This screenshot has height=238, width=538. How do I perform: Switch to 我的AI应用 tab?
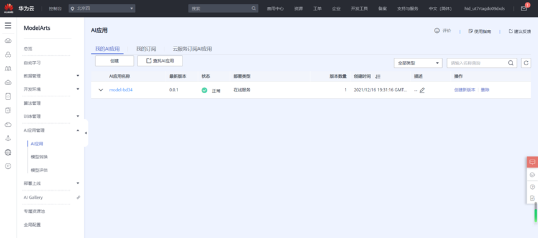[107, 49]
